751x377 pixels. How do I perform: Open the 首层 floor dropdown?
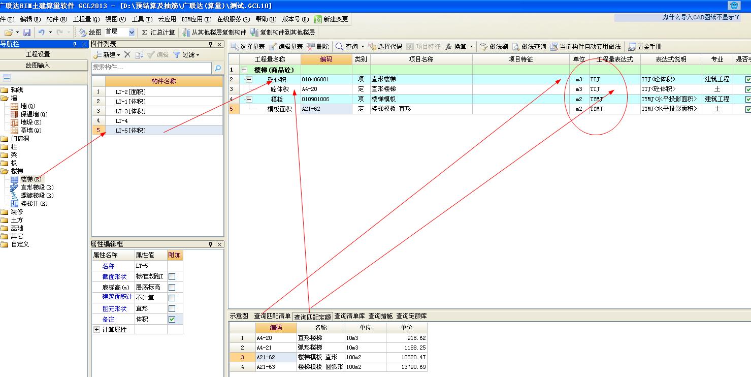click(x=132, y=32)
